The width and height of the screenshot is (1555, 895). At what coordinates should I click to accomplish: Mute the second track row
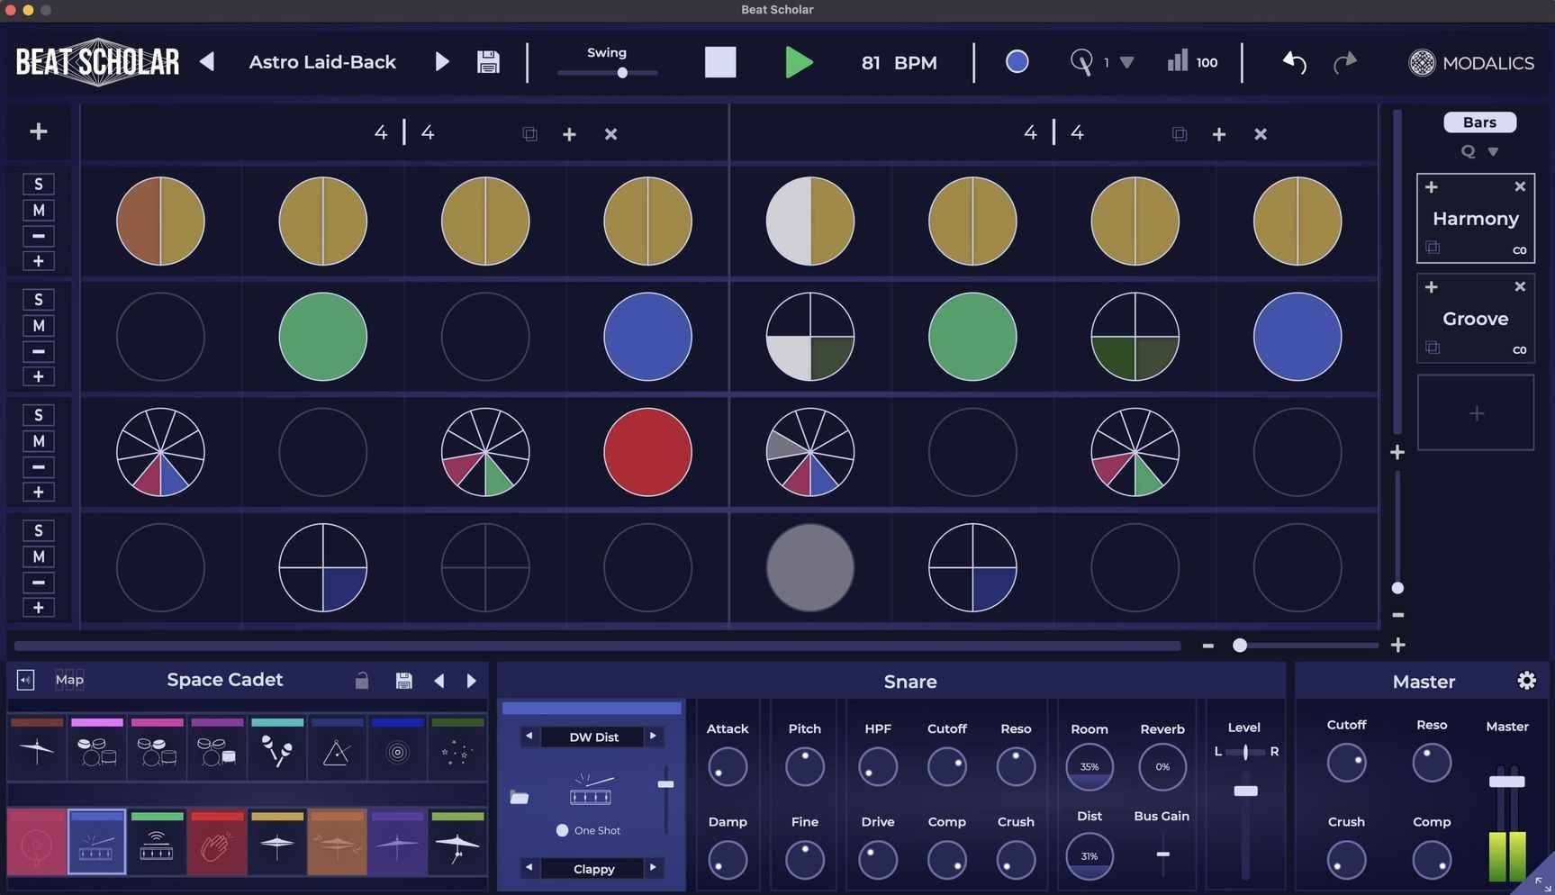point(38,325)
